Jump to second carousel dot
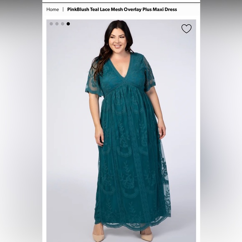 57,24
